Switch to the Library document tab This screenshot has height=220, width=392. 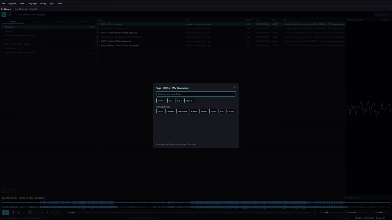coord(6,9)
